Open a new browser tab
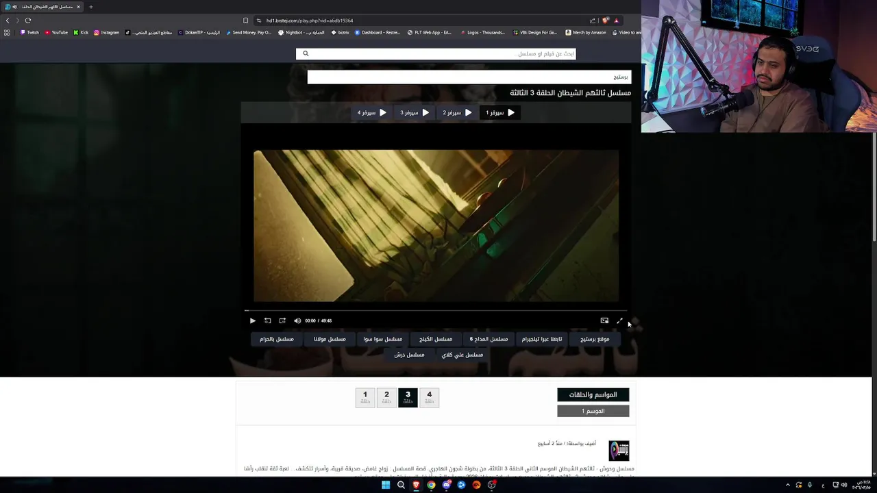This screenshot has height=493, width=877. pyautogui.click(x=90, y=7)
